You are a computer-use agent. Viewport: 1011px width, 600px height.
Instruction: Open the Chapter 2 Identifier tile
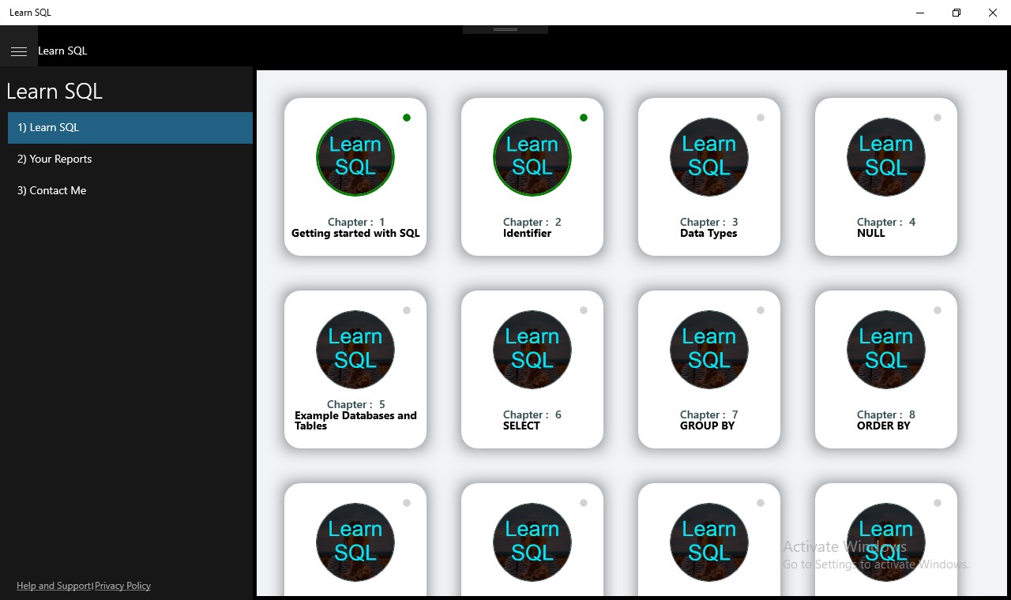pos(532,177)
